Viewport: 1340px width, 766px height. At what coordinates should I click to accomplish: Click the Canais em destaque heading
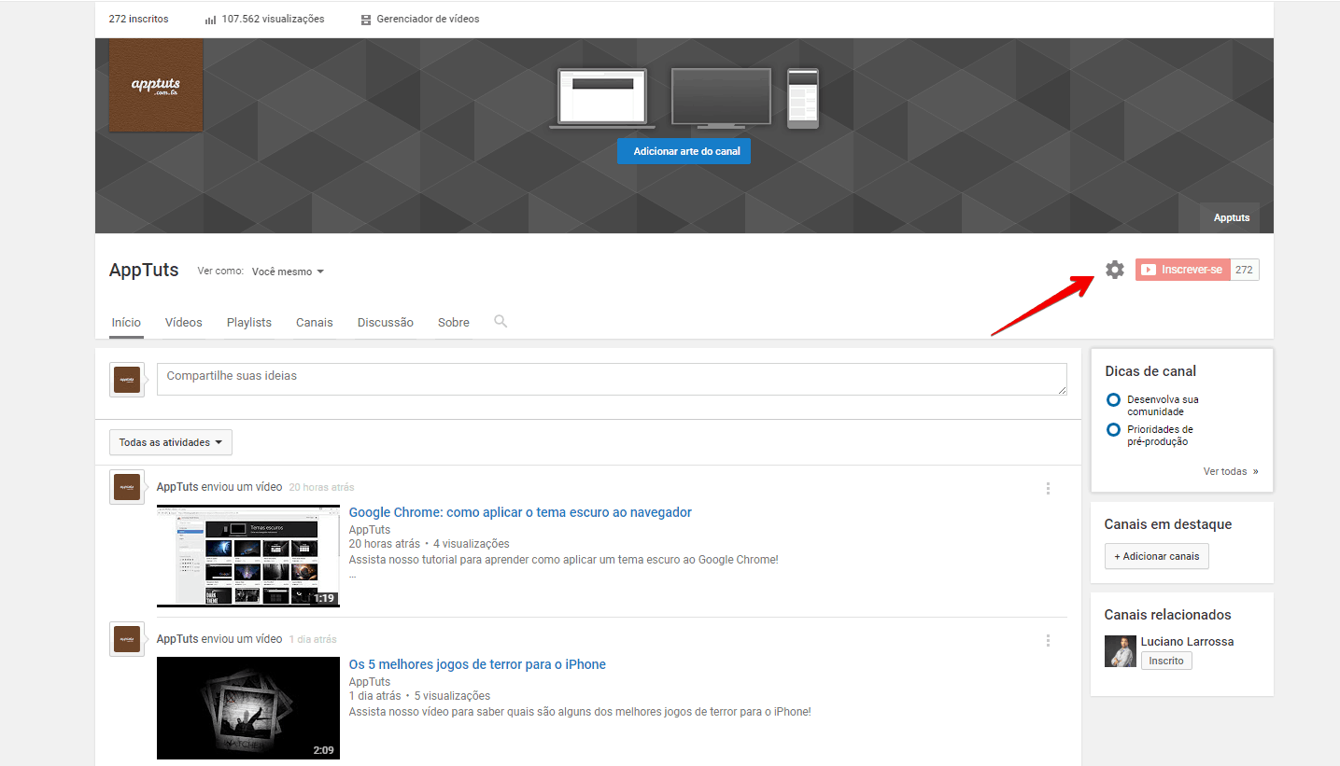(1168, 524)
